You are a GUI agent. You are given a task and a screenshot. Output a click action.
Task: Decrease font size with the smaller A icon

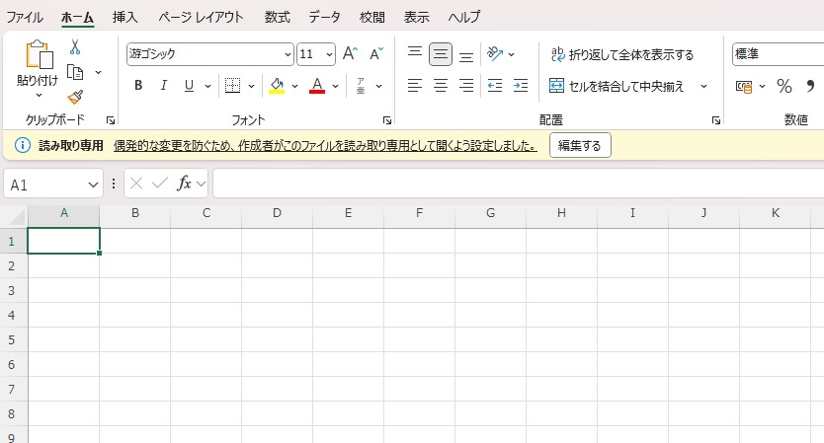(x=376, y=53)
